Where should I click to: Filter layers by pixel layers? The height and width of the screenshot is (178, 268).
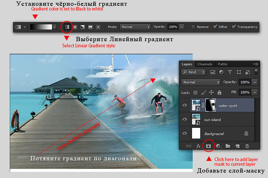click(x=213, y=72)
